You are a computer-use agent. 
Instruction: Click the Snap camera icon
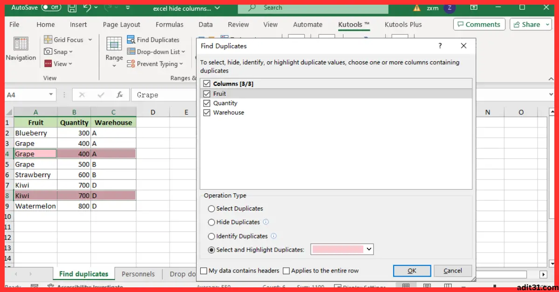48,52
